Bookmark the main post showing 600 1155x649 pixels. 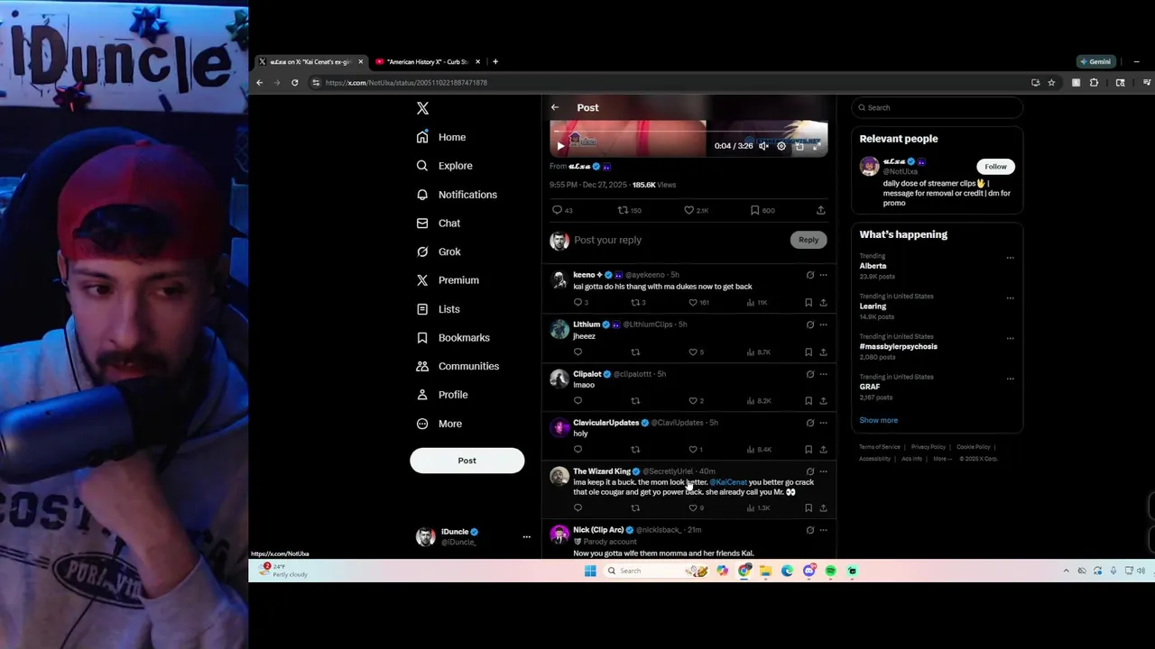[762, 210]
